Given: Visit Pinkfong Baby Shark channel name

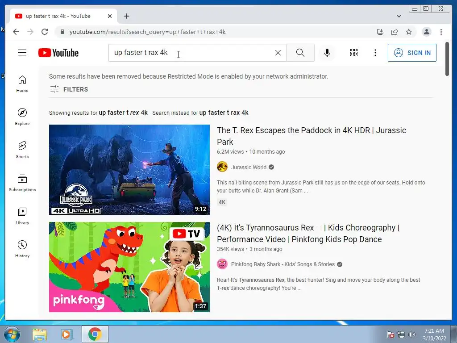Looking at the screenshot, I should pos(283,264).
